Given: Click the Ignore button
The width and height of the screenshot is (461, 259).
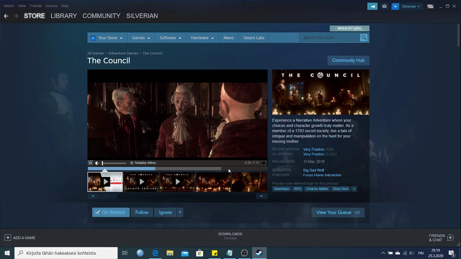Looking at the screenshot, I should (165, 212).
